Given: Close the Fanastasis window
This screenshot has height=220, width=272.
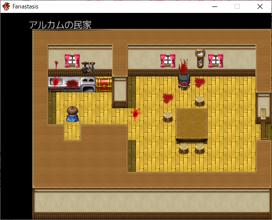Looking at the screenshot, I should pos(260,6).
